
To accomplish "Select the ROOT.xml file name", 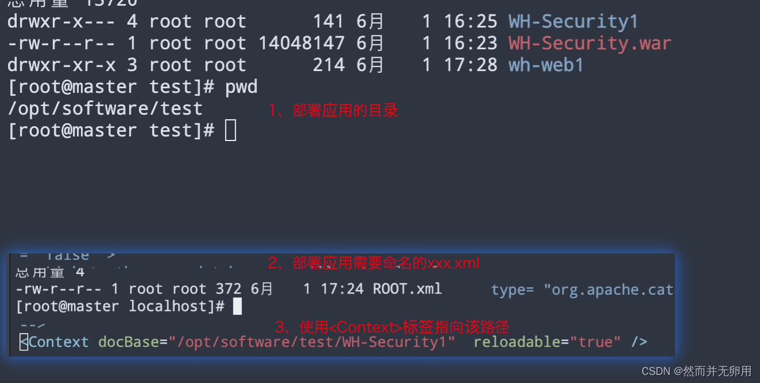I will tap(407, 288).
